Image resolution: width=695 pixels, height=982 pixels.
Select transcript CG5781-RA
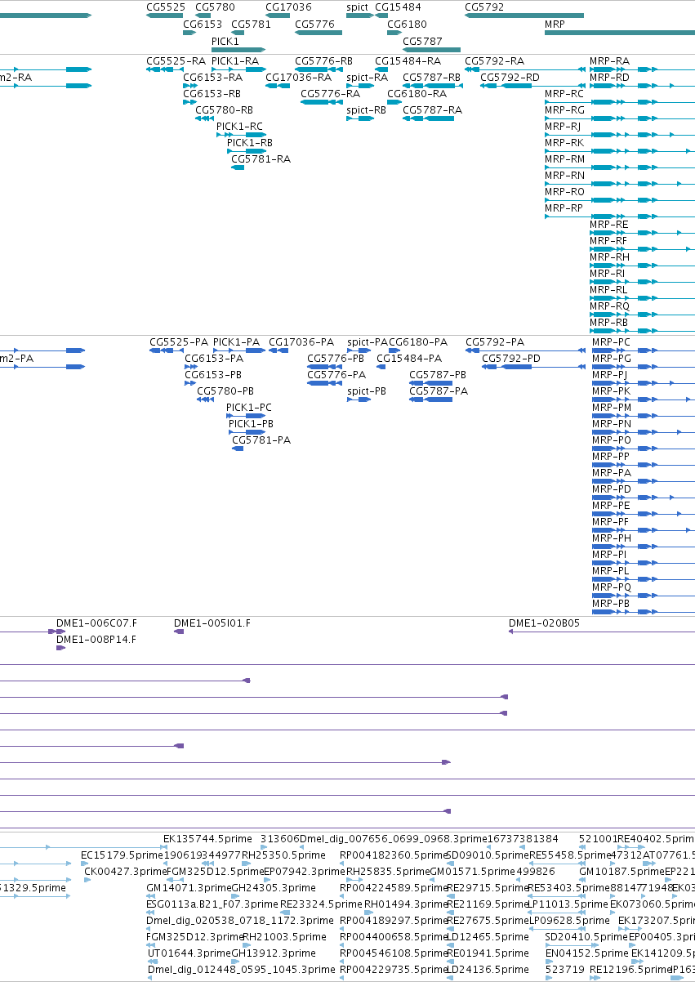tap(261, 158)
